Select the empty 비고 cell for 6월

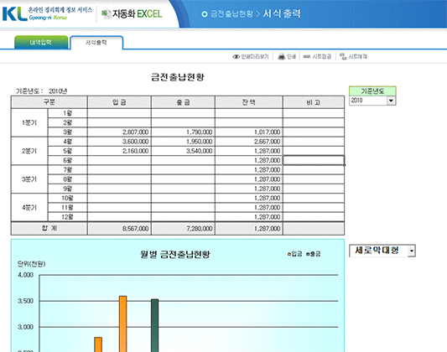point(314,160)
